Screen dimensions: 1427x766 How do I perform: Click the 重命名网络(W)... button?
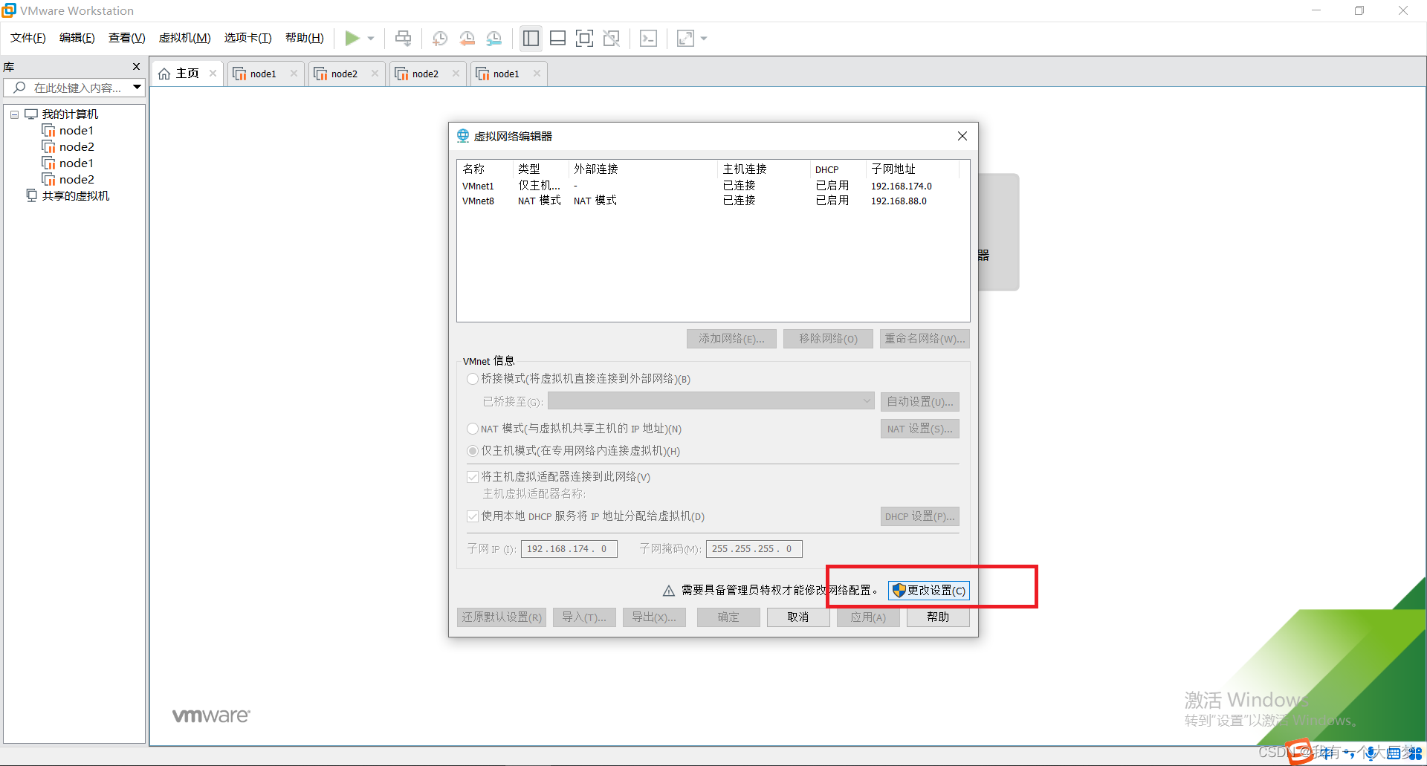point(925,339)
